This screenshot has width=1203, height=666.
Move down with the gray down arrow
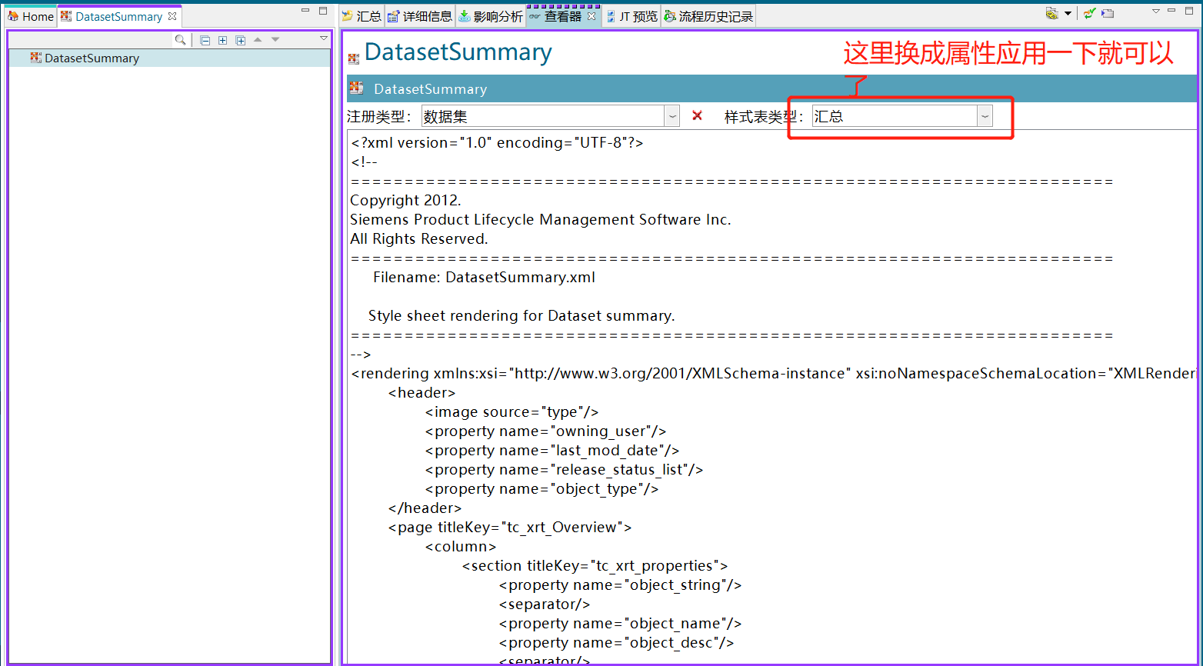click(x=275, y=39)
